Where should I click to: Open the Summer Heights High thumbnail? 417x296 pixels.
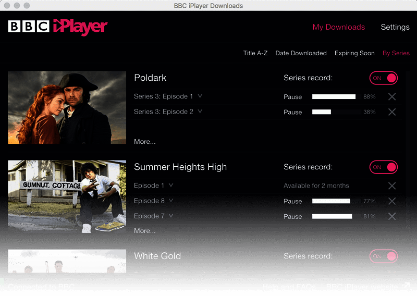[67, 196]
